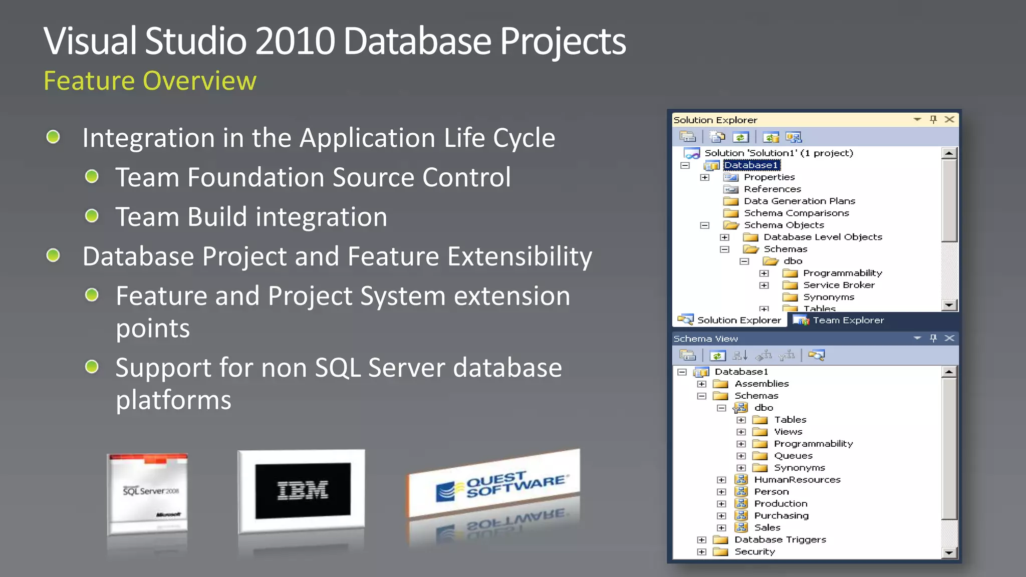Open the Solution Explorer window position dropdown
The width and height of the screenshot is (1026, 577).
(917, 119)
